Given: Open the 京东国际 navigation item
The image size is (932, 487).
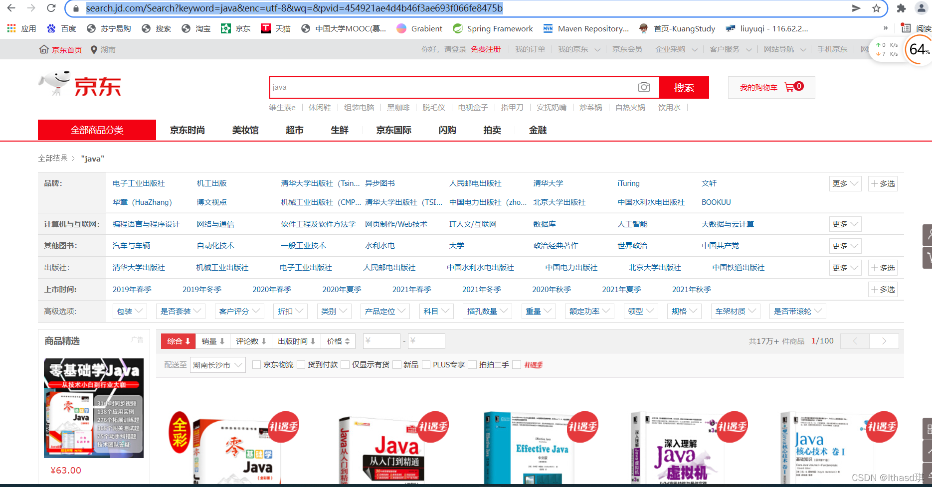Looking at the screenshot, I should pyautogui.click(x=394, y=130).
